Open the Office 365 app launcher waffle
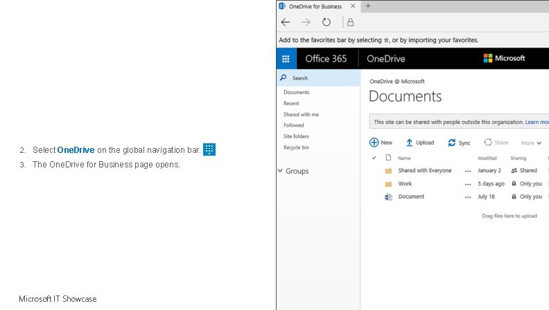549x310 pixels. click(x=286, y=58)
